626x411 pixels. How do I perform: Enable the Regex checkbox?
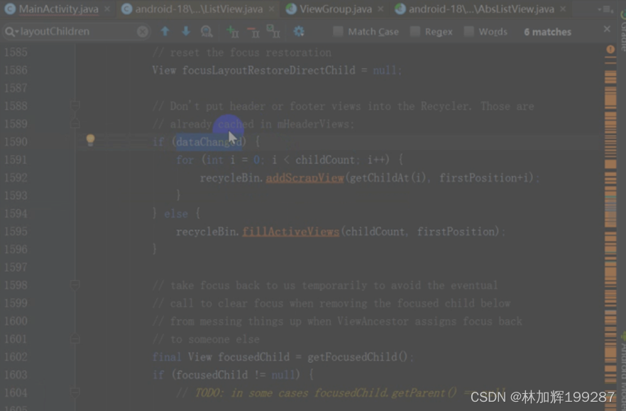tap(414, 31)
